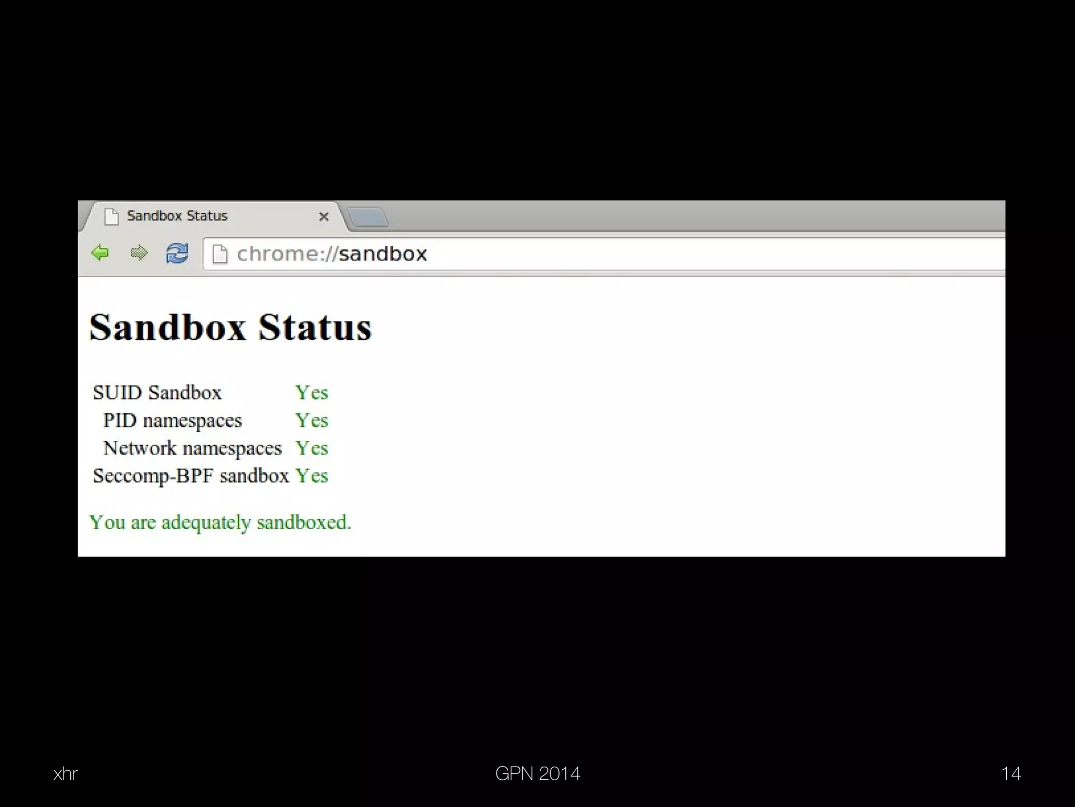The height and width of the screenshot is (807, 1075).
Task: Click the forward navigation arrow
Action: click(139, 253)
